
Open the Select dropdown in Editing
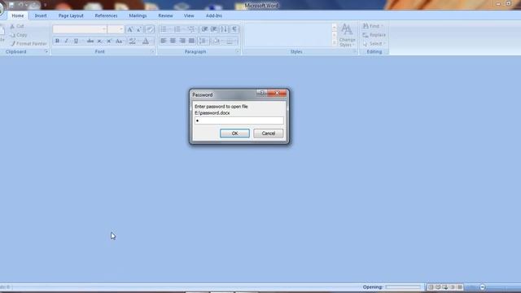[x=374, y=43]
